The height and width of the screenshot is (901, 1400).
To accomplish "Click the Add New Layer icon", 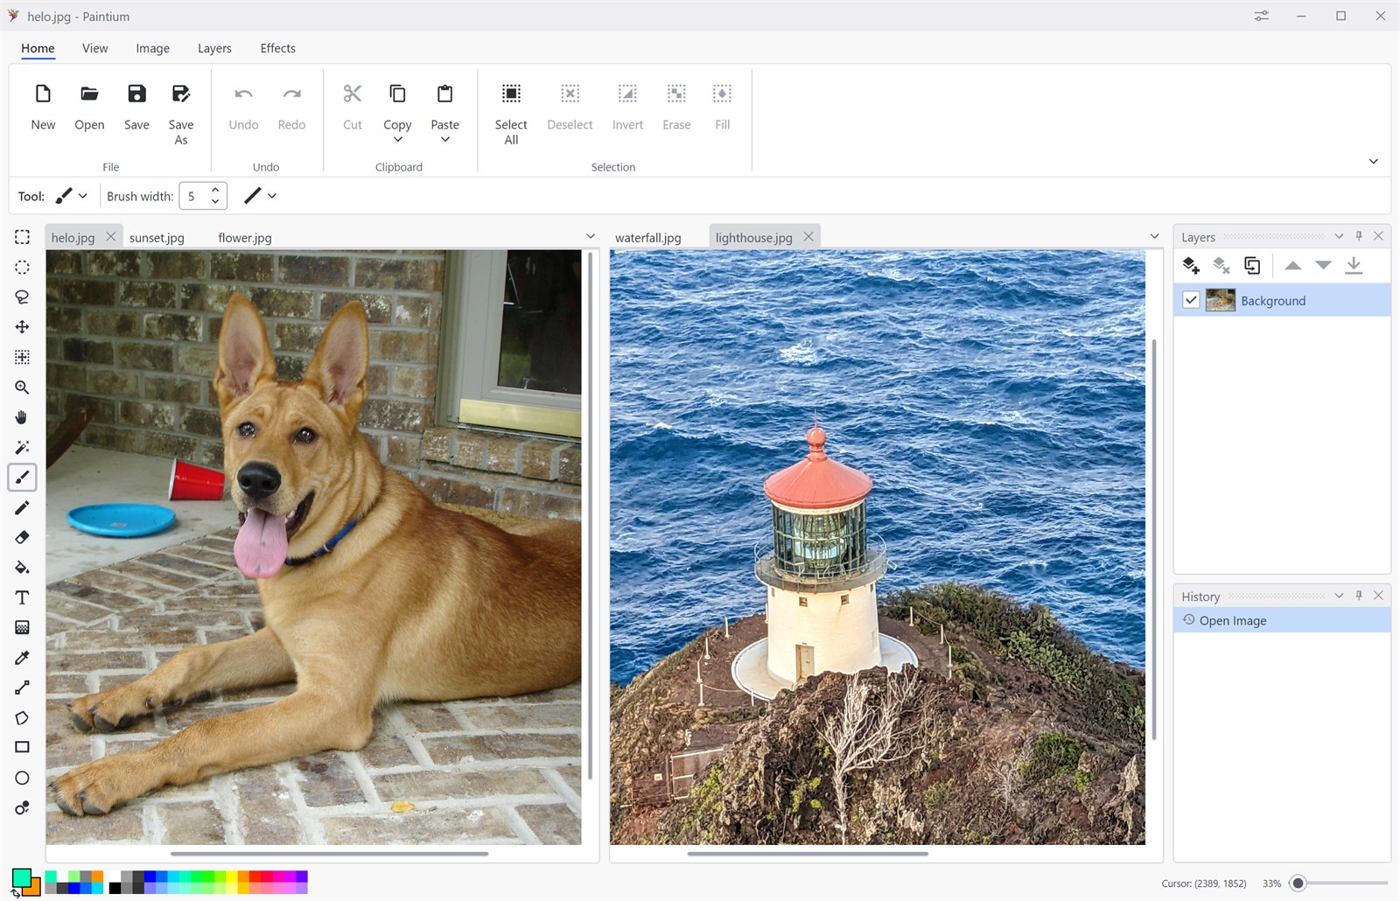I will pyautogui.click(x=1191, y=265).
